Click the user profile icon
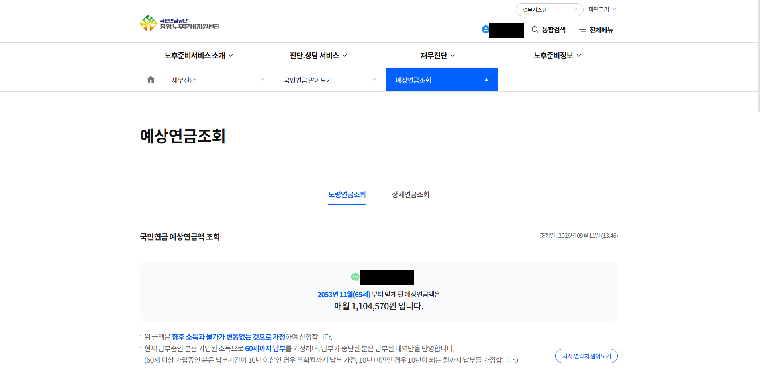The width and height of the screenshot is (760, 375). click(486, 29)
